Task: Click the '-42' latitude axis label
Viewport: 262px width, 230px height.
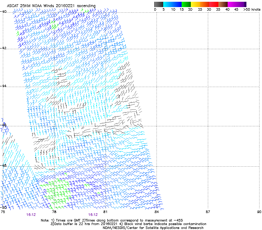Action: point(3,48)
